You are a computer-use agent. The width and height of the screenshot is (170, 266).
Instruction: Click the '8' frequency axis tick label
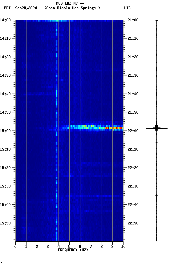point(102,247)
